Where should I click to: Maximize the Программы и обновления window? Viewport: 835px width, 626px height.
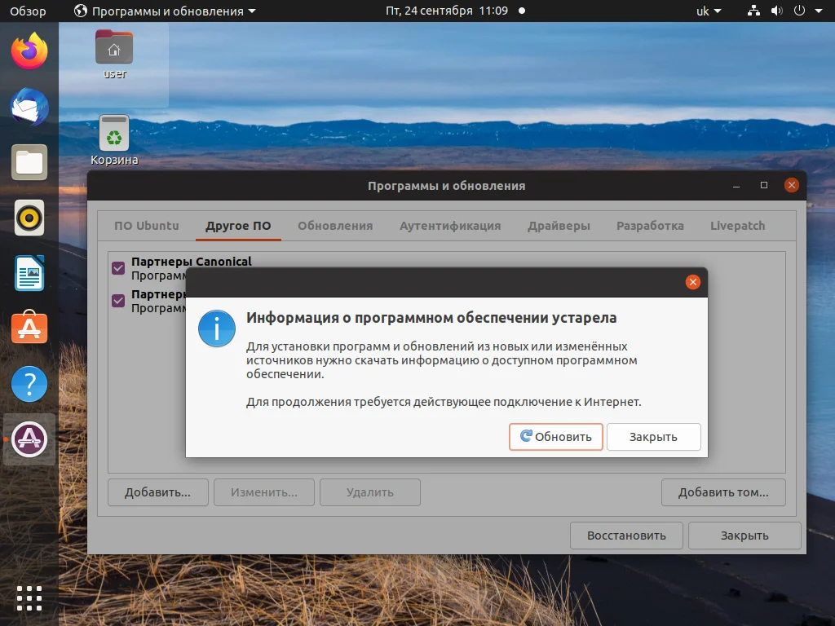point(764,185)
